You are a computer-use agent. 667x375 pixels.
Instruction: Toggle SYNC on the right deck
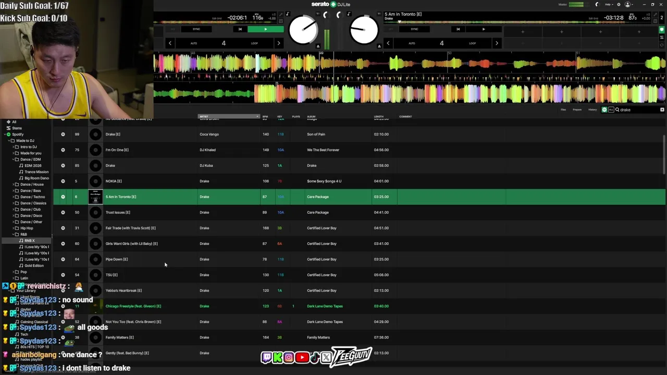[x=414, y=29]
